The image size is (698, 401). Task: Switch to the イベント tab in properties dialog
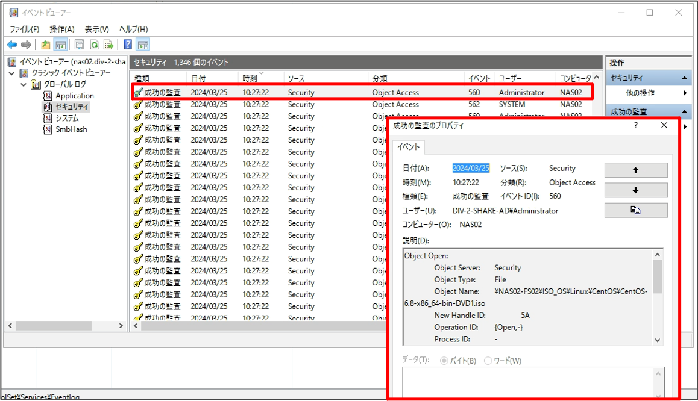click(409, 146)
